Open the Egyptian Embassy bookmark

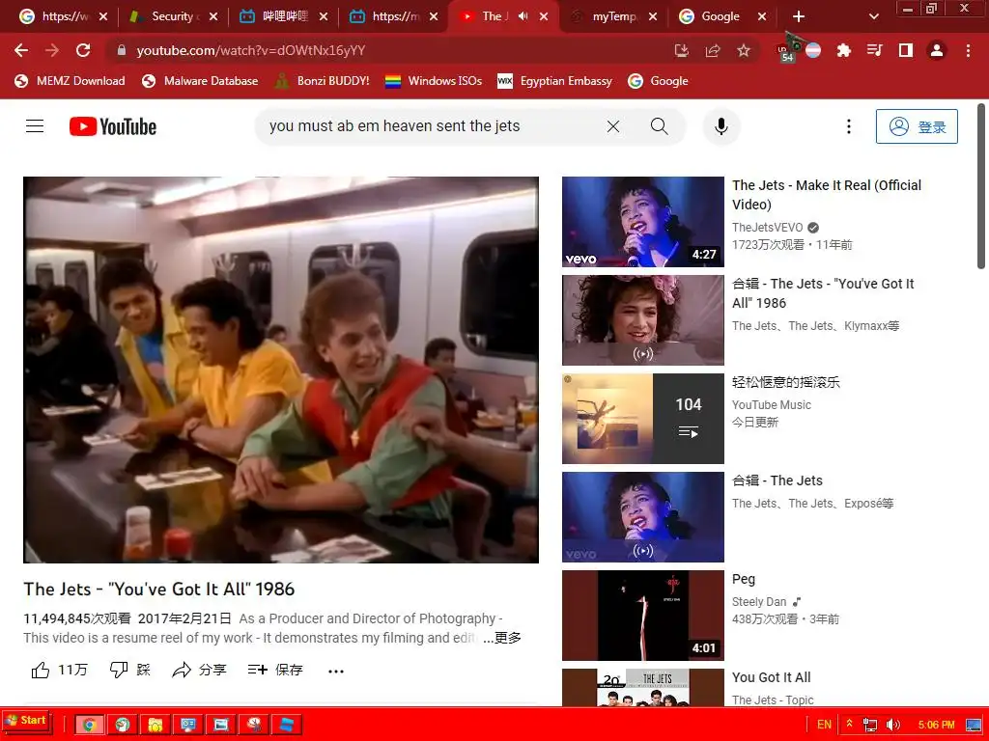554,81
